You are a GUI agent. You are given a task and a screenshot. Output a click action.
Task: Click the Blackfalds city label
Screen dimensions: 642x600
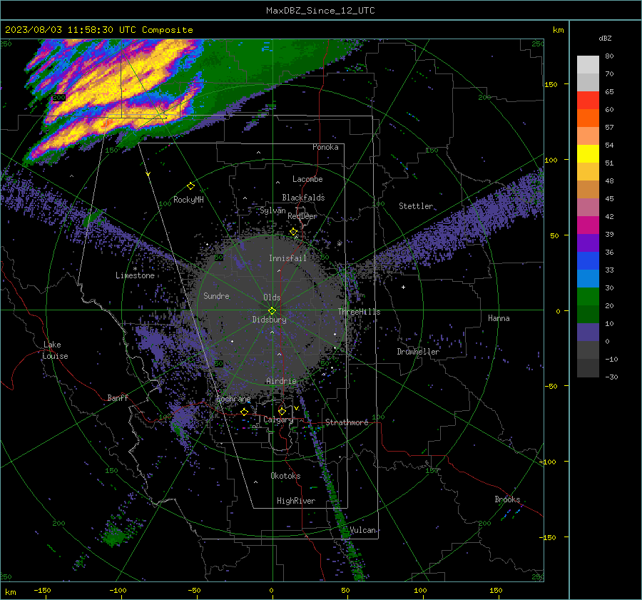(x=303, y=198)
